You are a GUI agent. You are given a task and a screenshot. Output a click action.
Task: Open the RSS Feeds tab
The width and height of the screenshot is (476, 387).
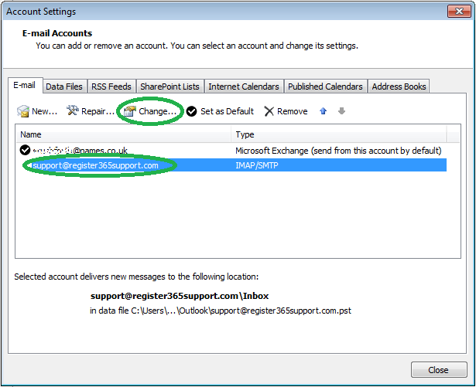coord(111,87)
